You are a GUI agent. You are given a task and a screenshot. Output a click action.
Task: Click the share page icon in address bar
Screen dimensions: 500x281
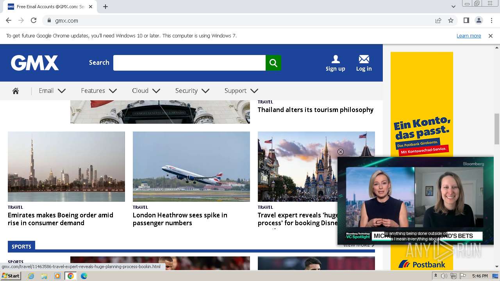click(438, 20)
